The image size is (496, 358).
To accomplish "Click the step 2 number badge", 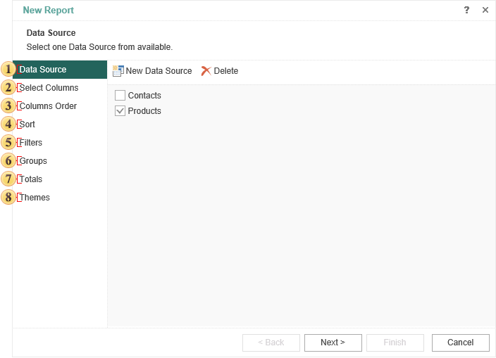I will pos(8,88).
